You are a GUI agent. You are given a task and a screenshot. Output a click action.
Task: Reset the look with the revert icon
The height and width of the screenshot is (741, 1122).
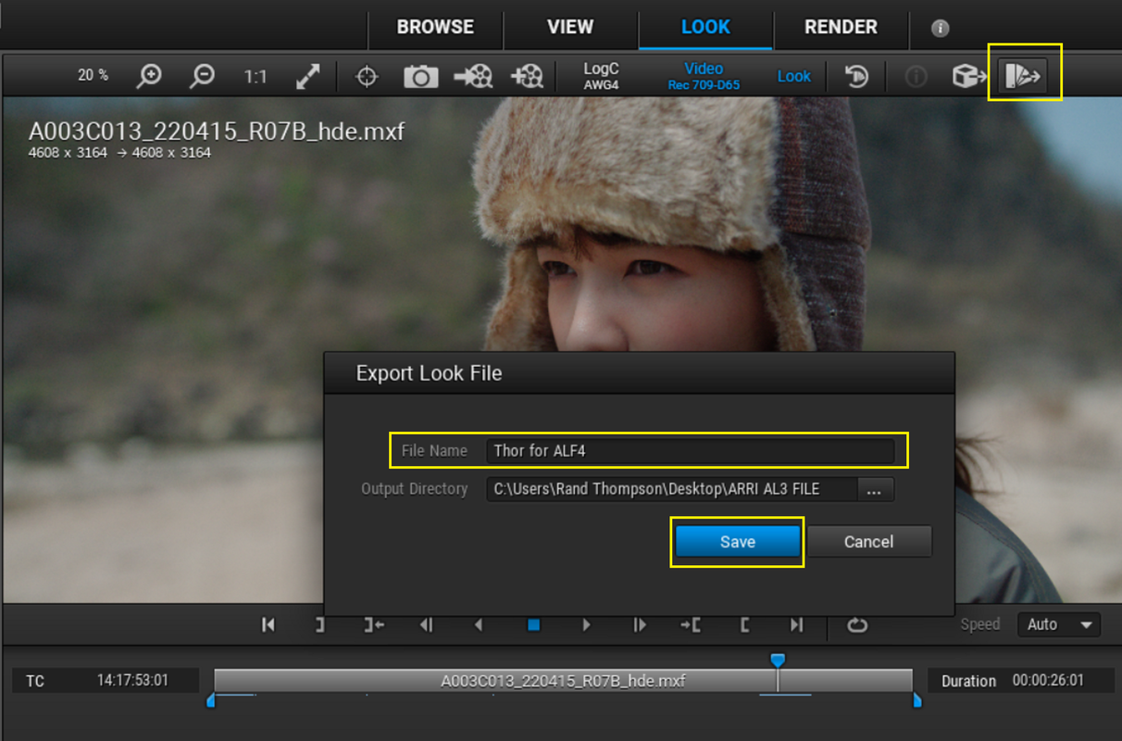point(857,76)
